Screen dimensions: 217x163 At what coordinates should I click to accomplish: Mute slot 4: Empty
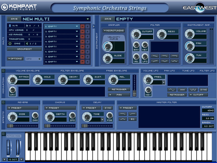[82, 42]
